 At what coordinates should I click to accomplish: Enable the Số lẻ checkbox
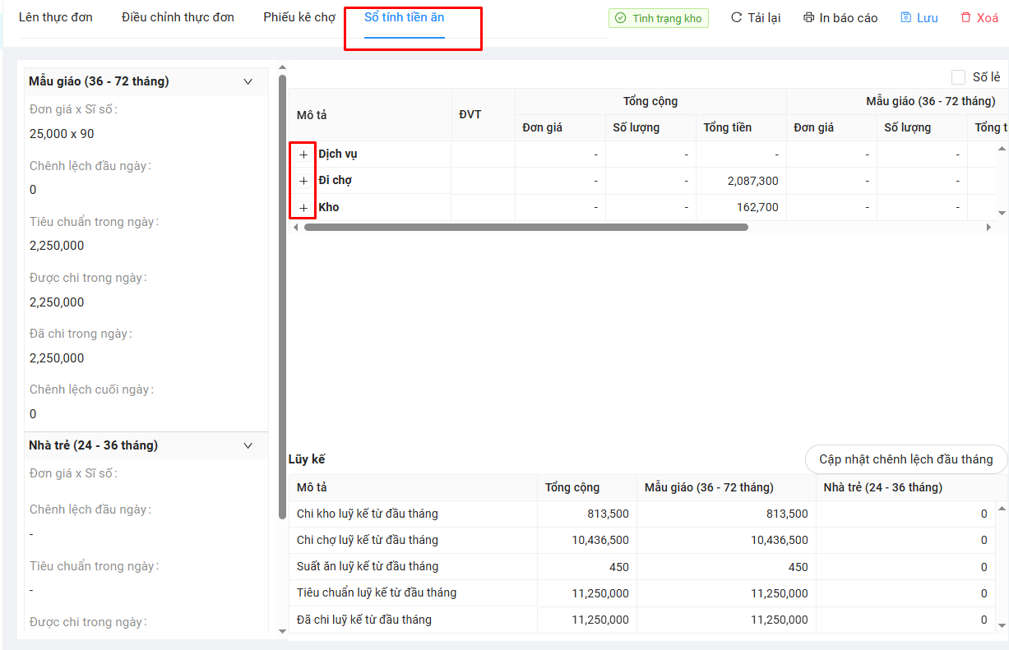tap(958, 77)
